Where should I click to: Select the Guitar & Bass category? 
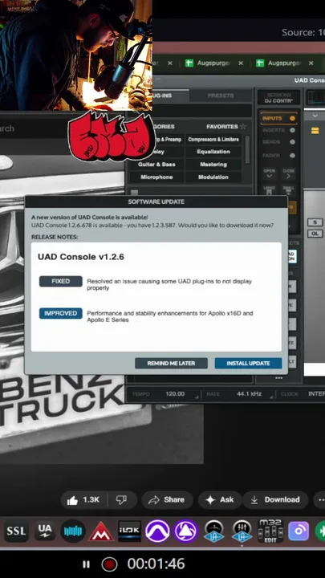(156, 165)
